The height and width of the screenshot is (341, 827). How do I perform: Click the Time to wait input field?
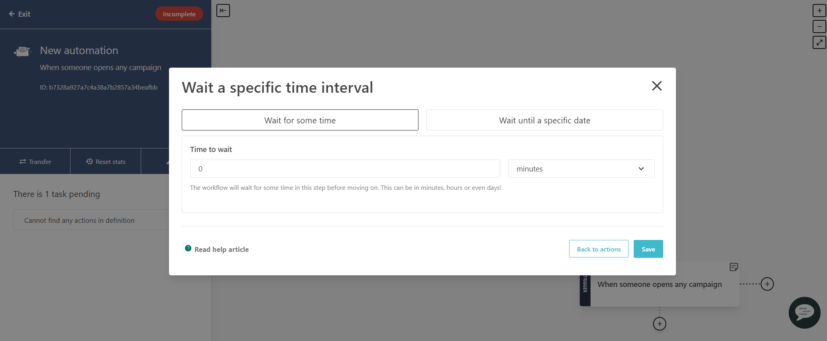point(345,168)
